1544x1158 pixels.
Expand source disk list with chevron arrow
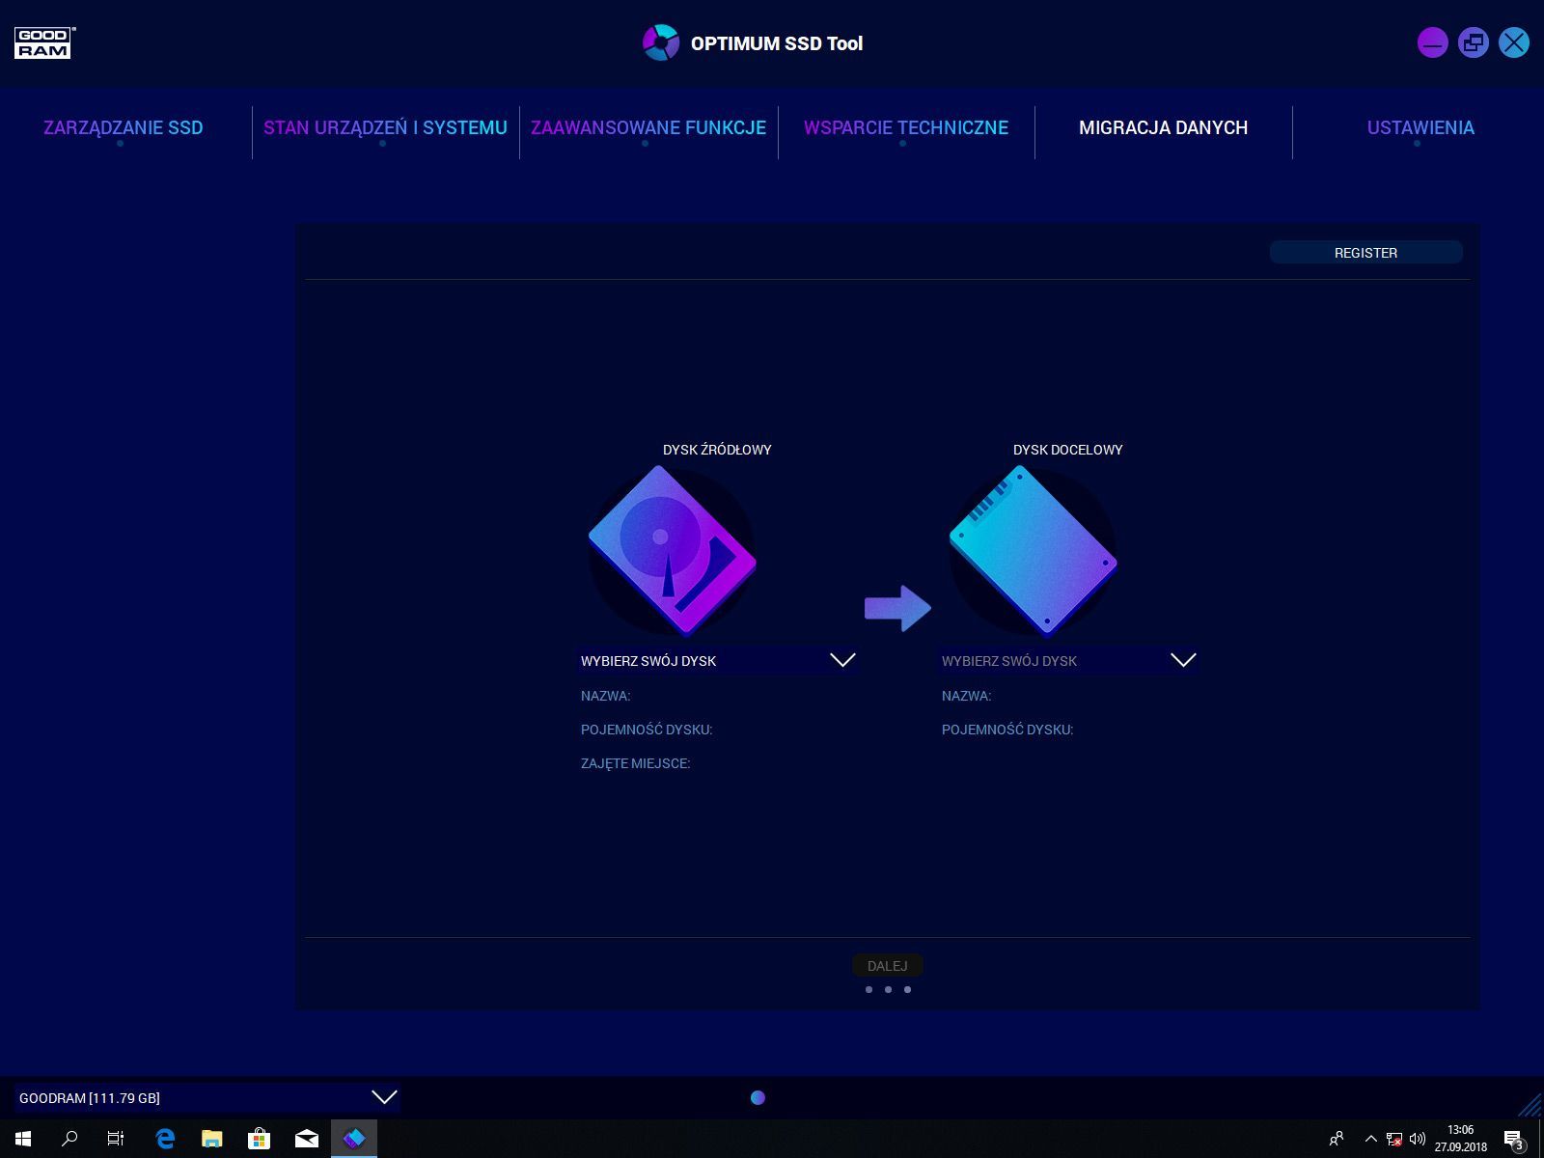(x=842, y=660)
